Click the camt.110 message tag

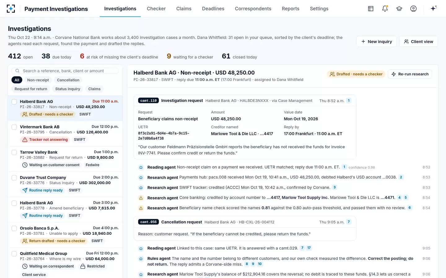pyautogui.click(x=148, y=101)
